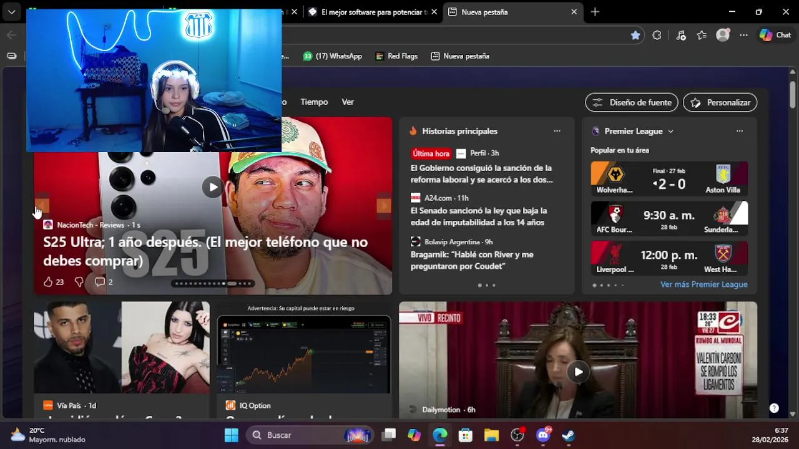799x449 pixels.
Task: Switch to the 'Ver' feed tab
Action: coord(348,102)
